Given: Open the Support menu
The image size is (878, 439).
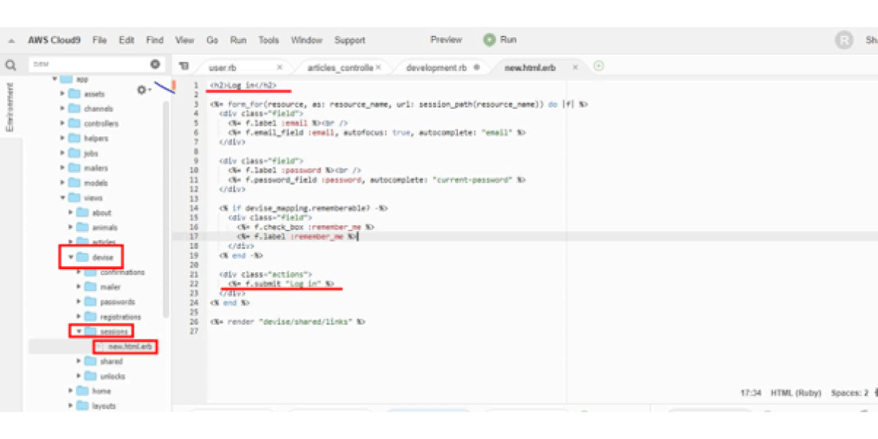Looking at the screenshot, I should (x=350, y=40).
